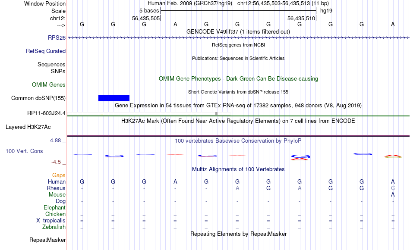The height and width of the screenshot is (250, 410).
Task: Click Human Feb. 2009 (GRCh37/hg19) text
Action: (190, 3)
